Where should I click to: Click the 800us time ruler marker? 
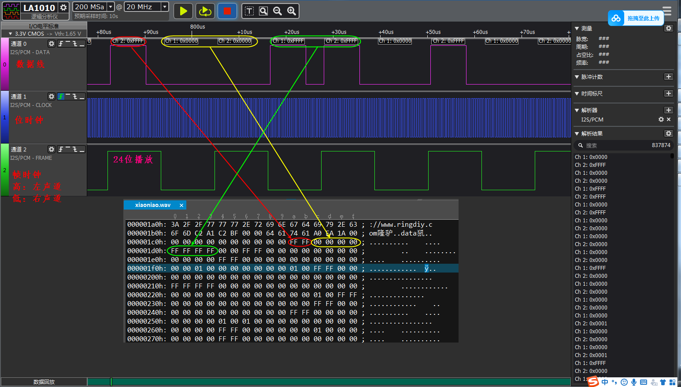coord(197,26)
